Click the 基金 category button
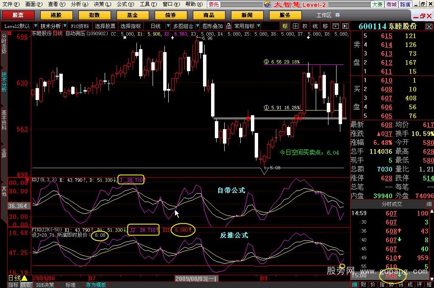Screen dimensions: 434x288 tap(132, 15)
